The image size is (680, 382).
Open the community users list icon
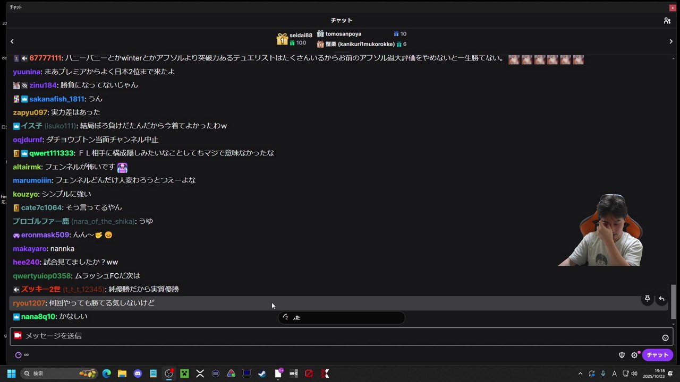point(667,20)
